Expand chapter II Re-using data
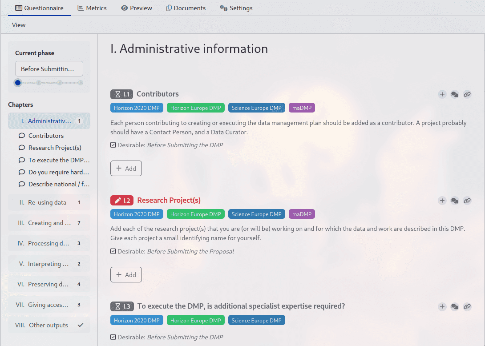 [49, 202]
